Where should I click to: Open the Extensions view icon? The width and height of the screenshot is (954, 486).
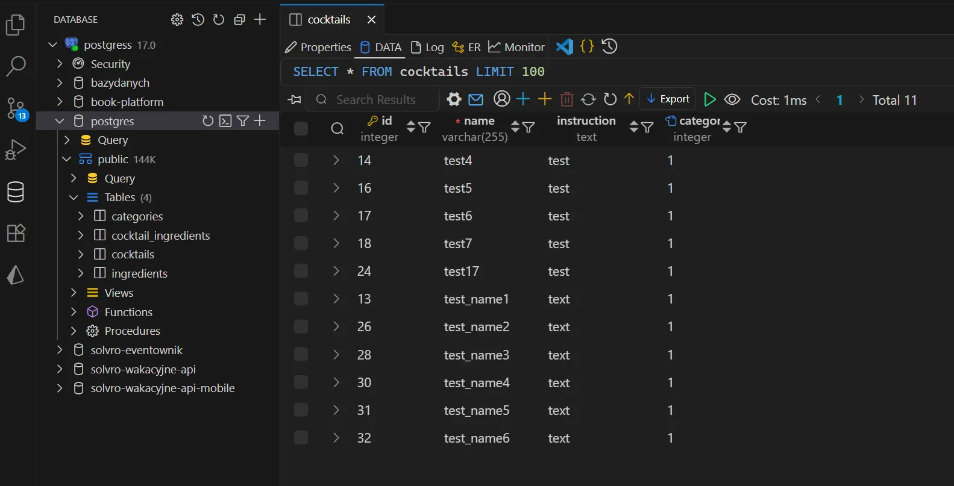[16, 233]
